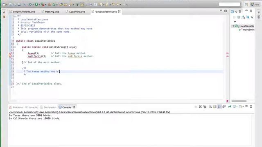Image resolution: width=262 pixels, height=147 pixels.
Task: Open the Run configurations dropdown arrow
Action: pyautogui.click(x=39, y=4)
